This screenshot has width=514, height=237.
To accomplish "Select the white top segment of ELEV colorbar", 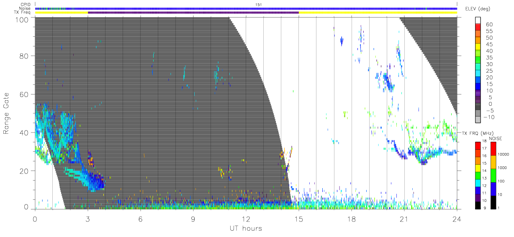I will pos(478,20).
